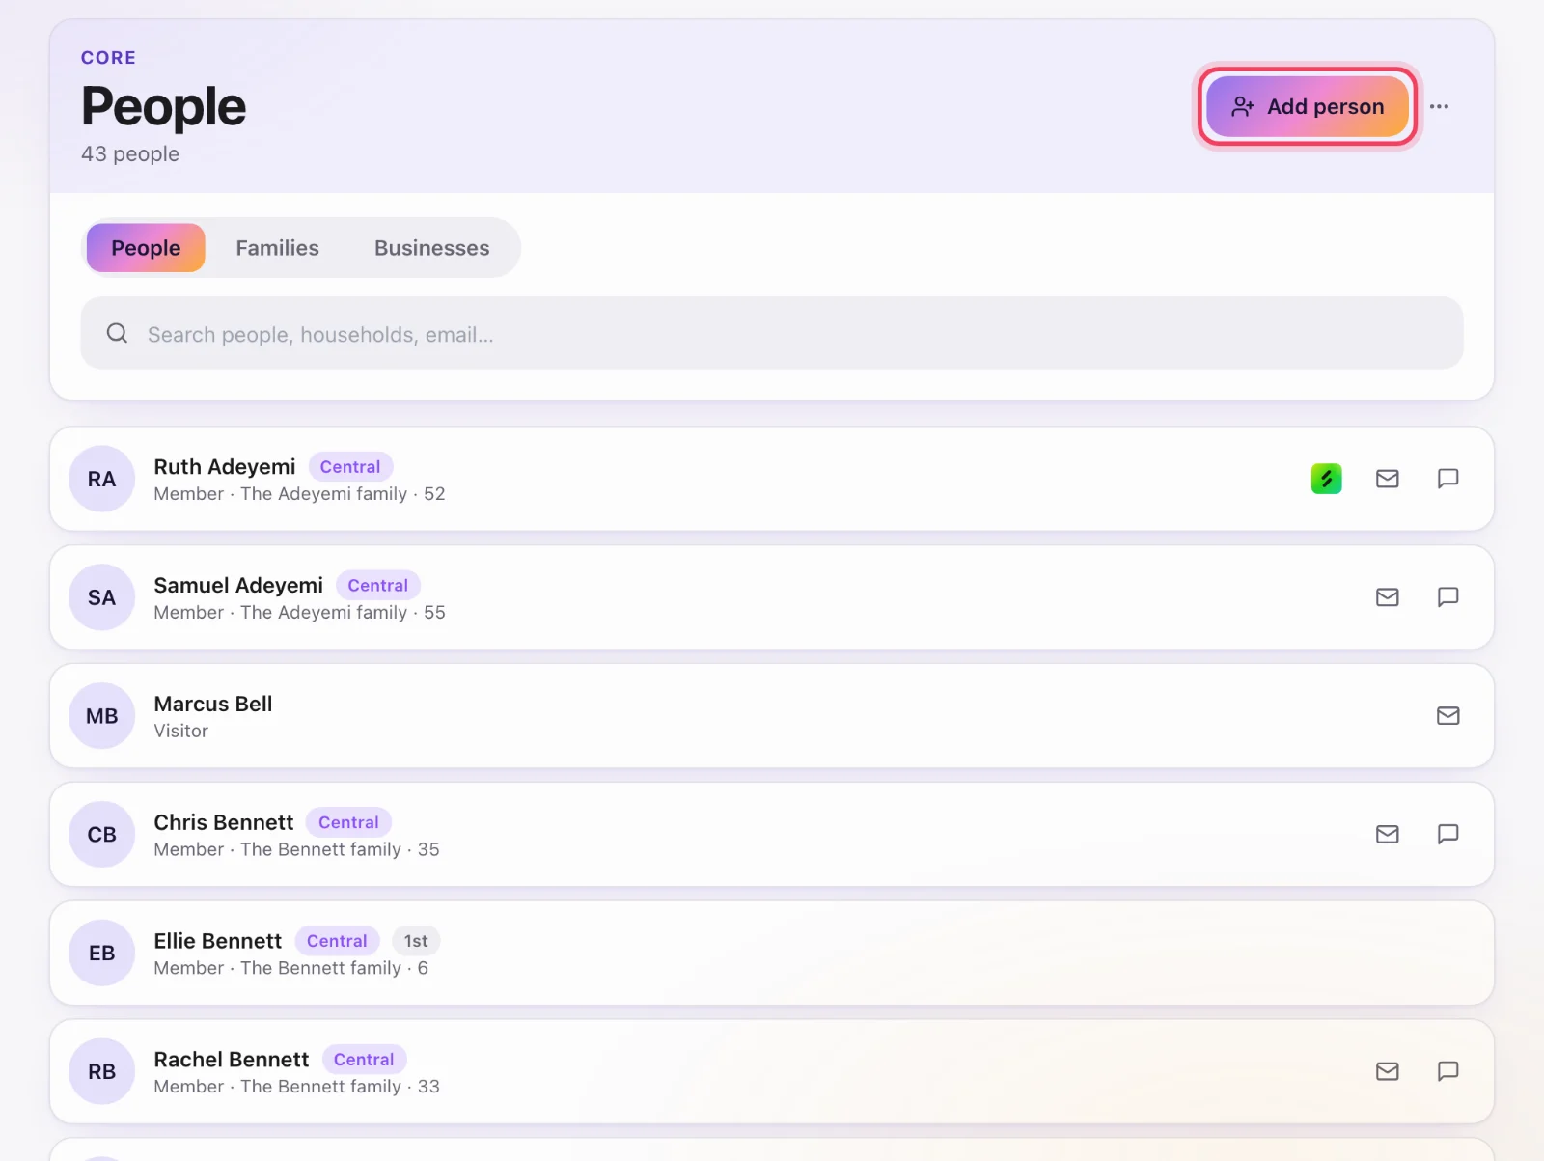
Task: Switch to the People tab
Action: tap(146, 248)
